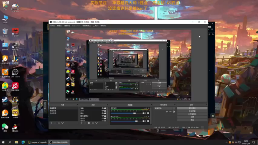Open OBS Studio desktop shortcut
The image size is (258, 145).
(15, 73)
